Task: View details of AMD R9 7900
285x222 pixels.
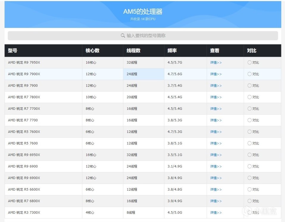Action: coord(216,86)
